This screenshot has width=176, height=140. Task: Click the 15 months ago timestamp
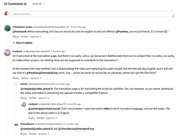tap(78, 27)
